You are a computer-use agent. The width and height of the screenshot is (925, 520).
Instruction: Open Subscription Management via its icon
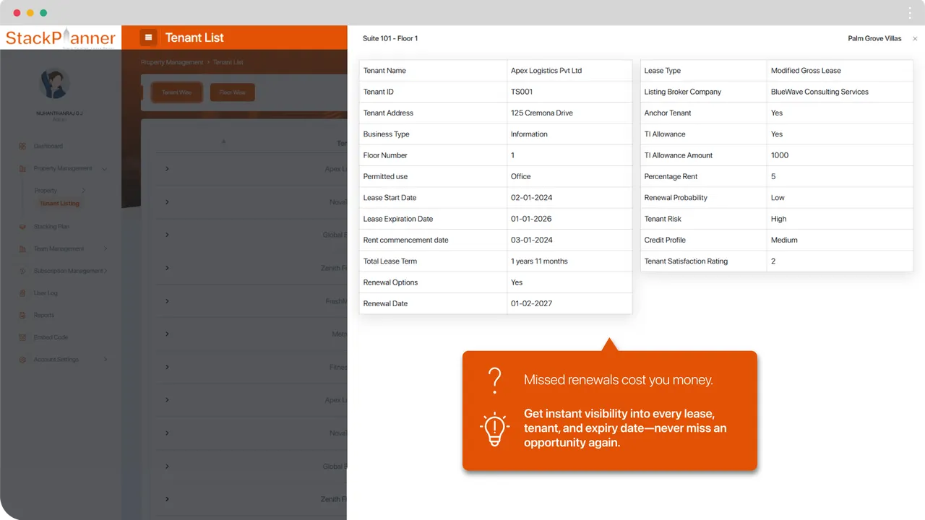[24, 271]
